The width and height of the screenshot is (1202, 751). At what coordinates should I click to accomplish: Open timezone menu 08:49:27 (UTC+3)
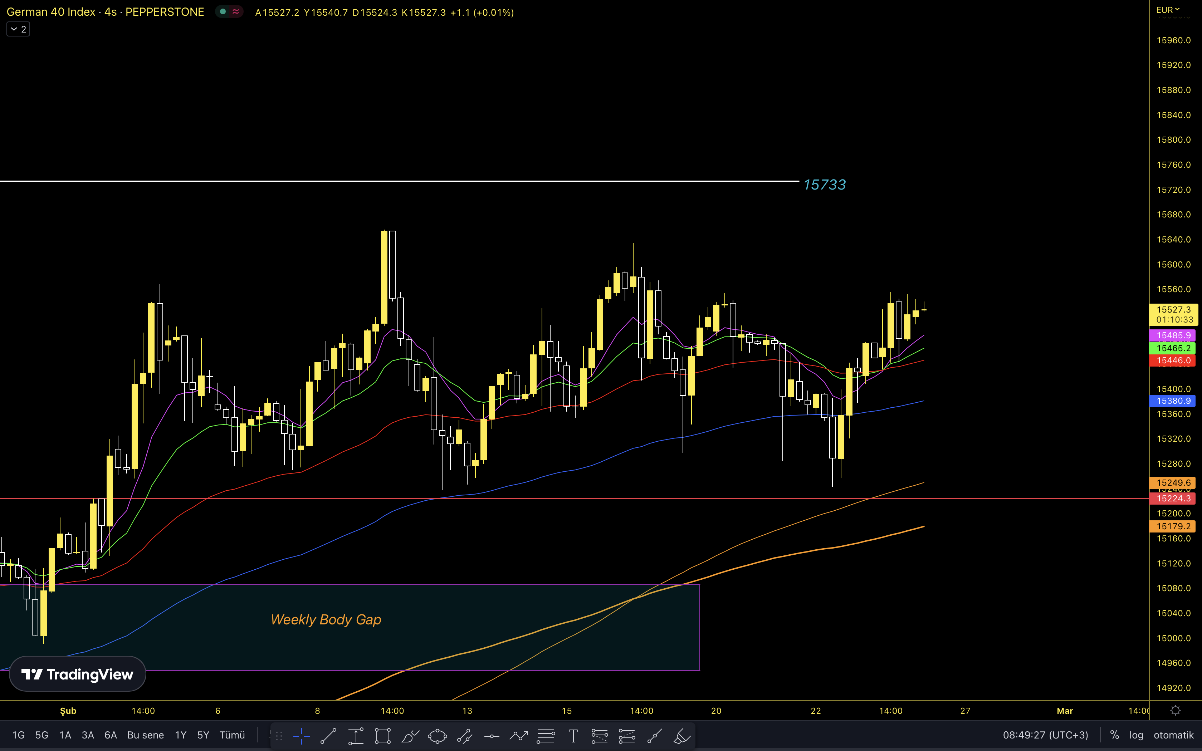[1046, 735]
